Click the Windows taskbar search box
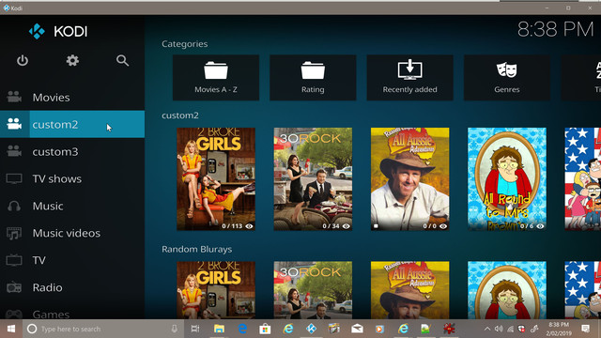The height and width of the screenshot is (338, 601). (x=101, y=329)
